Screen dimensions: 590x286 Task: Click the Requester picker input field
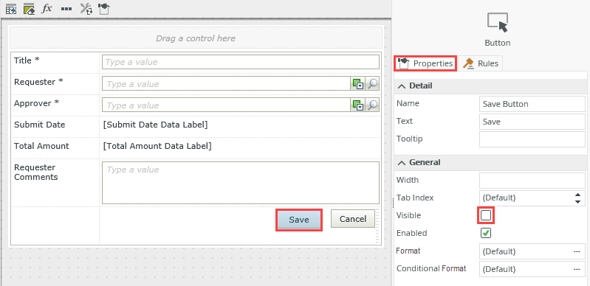pyautogui.click(x=226, y=83)
